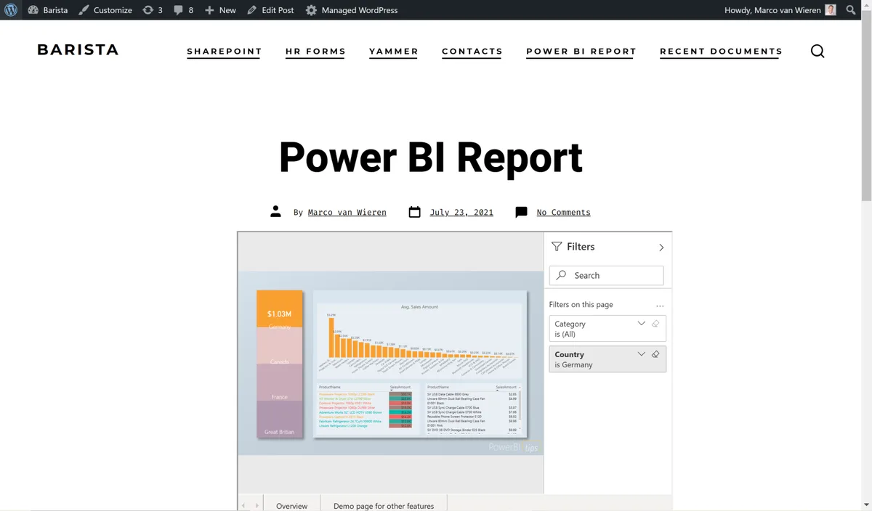Image resolution: width=872 pixels, height=511 pixels.
Task: Click the next page arrow in report tabs
Action: (257, 506)
